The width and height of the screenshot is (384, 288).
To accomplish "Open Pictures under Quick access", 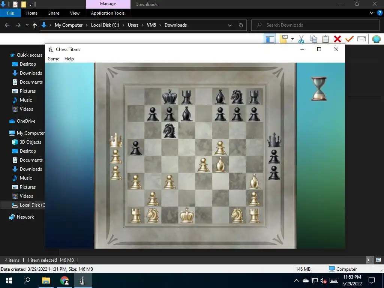I will point(24,91).
